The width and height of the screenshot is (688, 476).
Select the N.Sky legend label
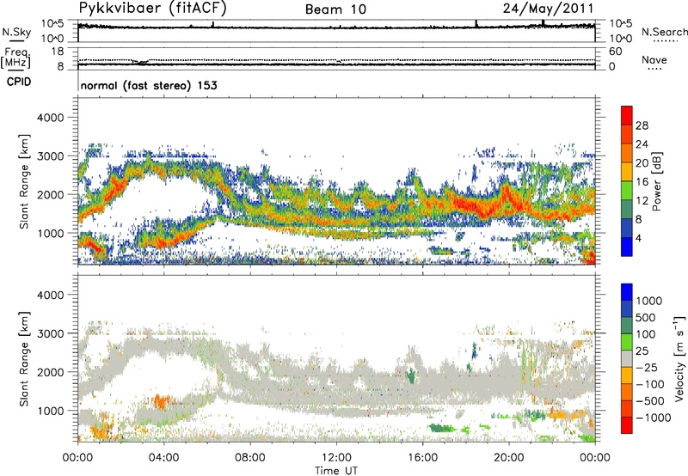tap(16, 33)
